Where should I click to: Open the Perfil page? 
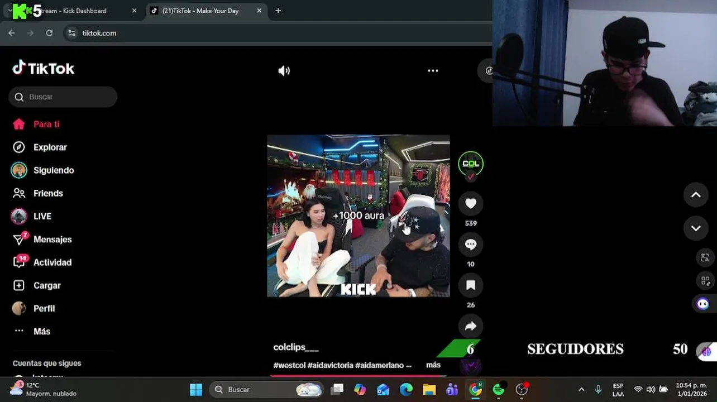[44, 308]
